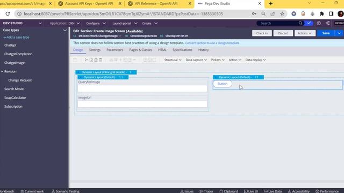This screenshot has height=193, width=344.
Task: Expand the DEV STUDIO dropdown
Action: click(40, 23)
